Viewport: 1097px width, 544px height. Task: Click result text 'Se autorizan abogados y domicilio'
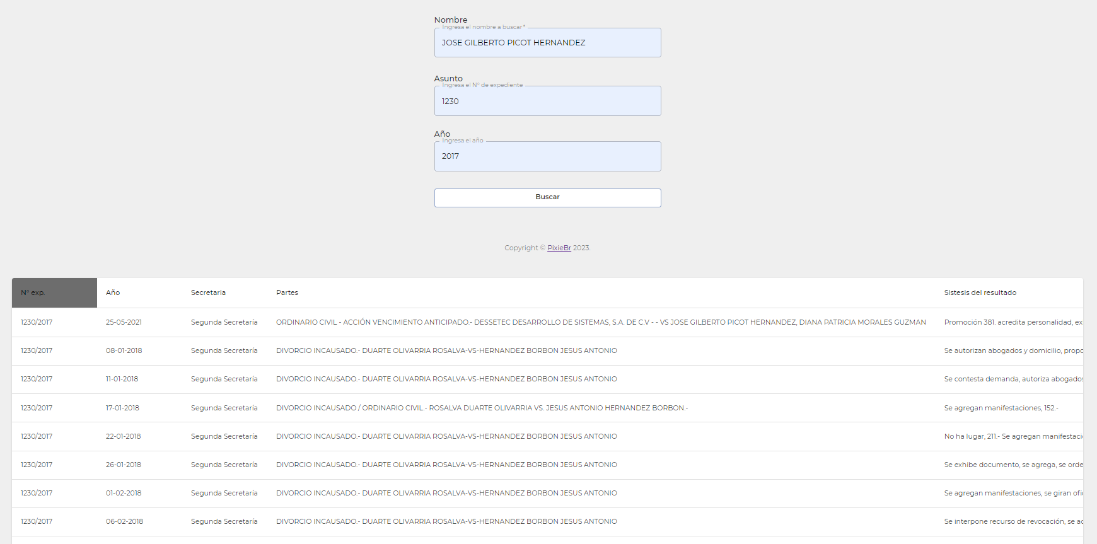[x=1013, y=350]
